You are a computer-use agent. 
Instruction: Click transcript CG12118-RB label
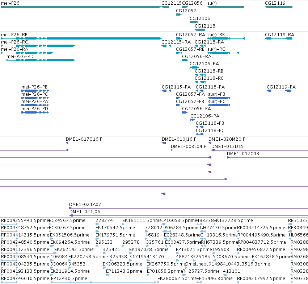click(x=209, y=71)
